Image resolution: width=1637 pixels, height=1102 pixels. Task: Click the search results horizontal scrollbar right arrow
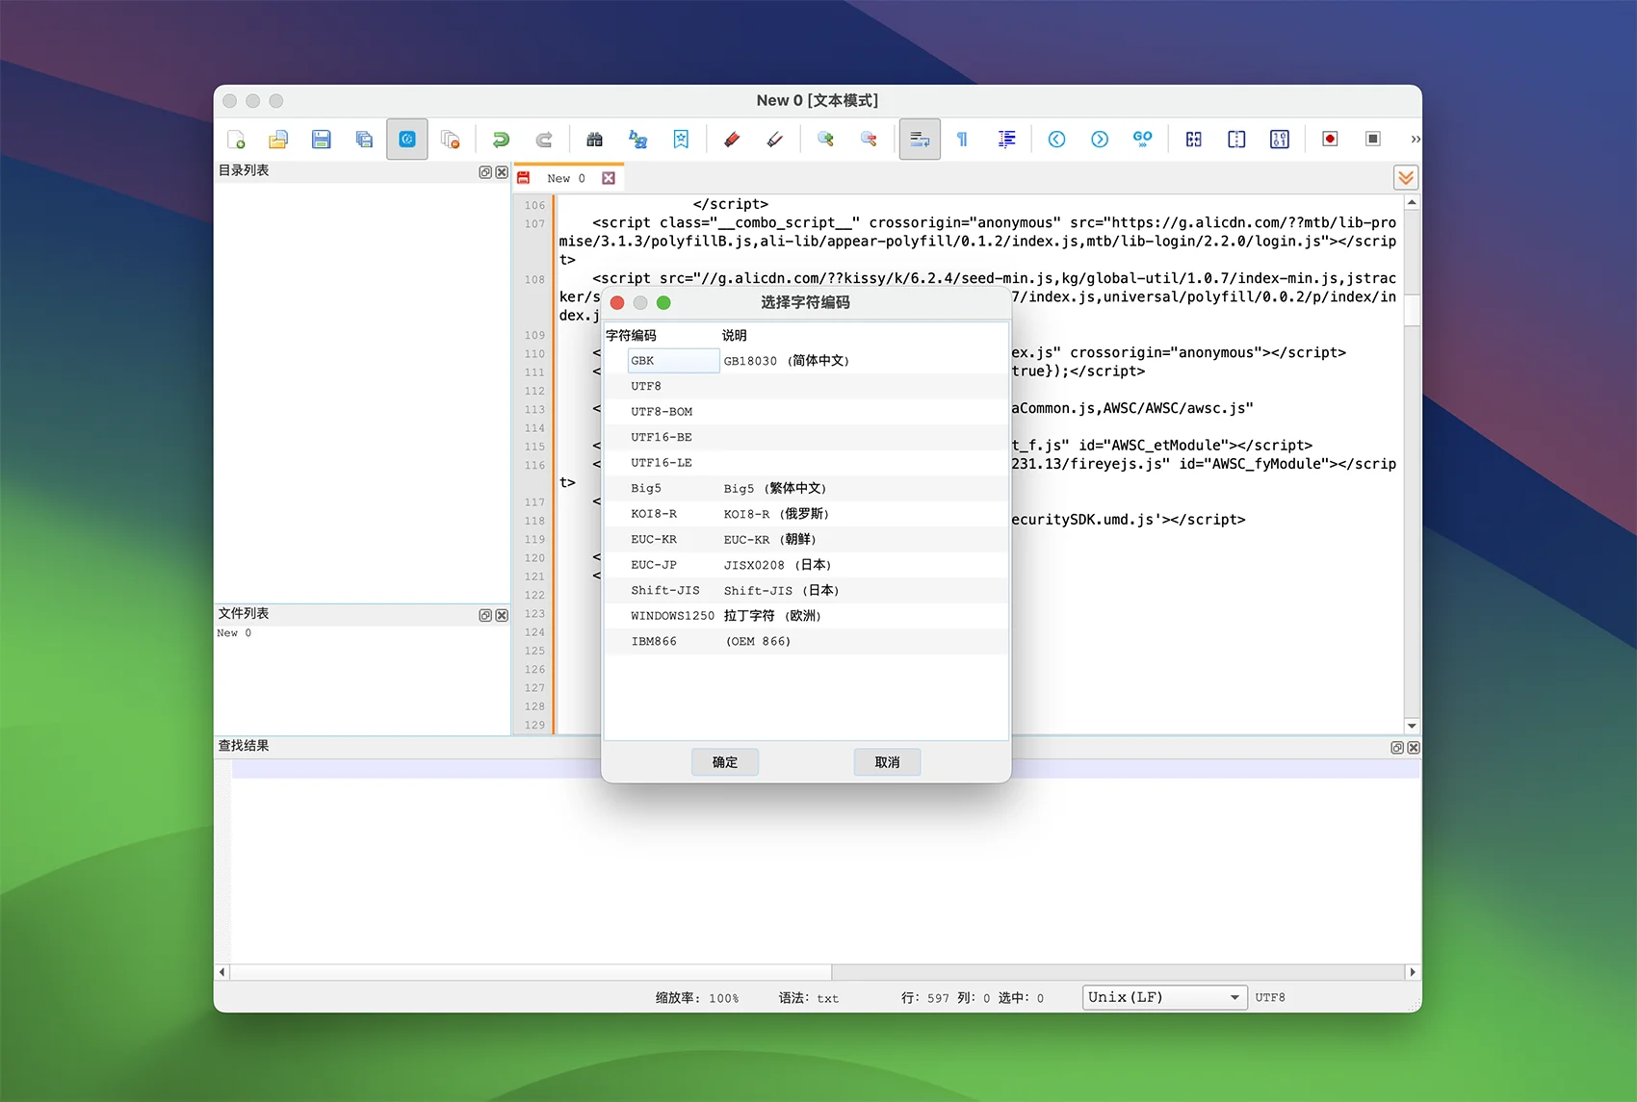coord(1413,972)
